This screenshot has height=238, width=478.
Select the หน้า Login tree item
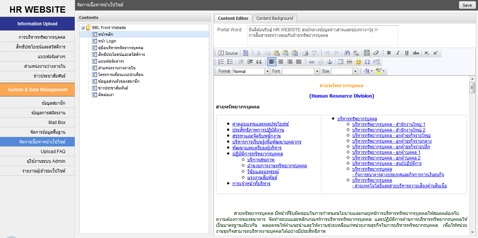pyautogui.click(x=107, y=41)
